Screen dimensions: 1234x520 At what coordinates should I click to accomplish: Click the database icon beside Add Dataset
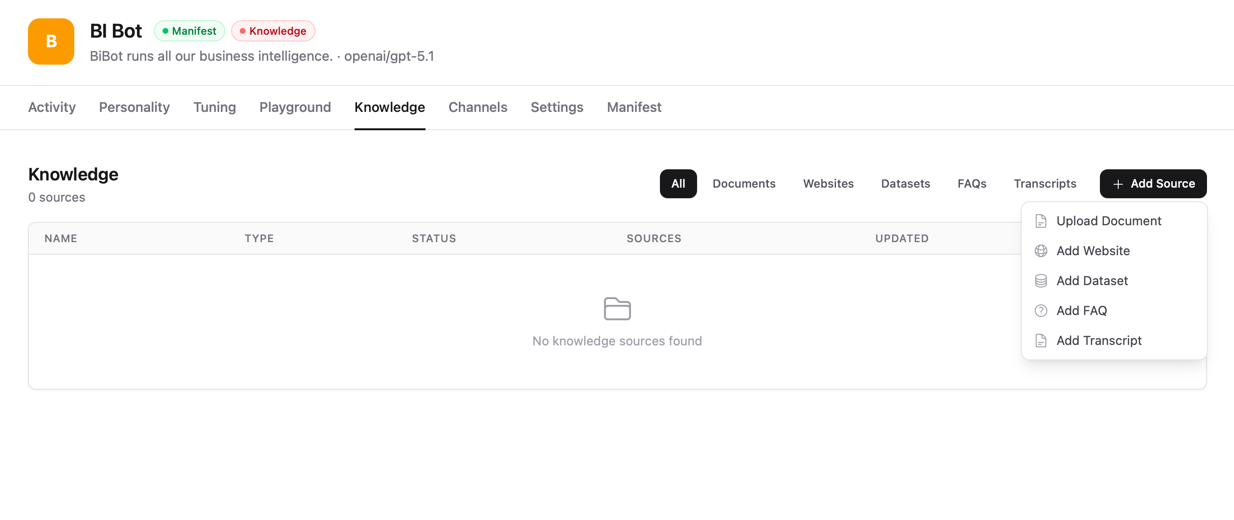[1041, 280]
